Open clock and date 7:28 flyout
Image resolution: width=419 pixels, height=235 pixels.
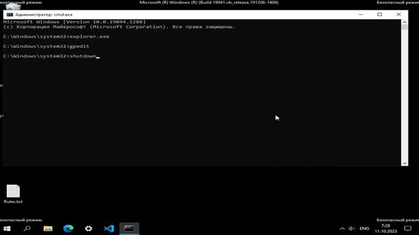point(386,228)
